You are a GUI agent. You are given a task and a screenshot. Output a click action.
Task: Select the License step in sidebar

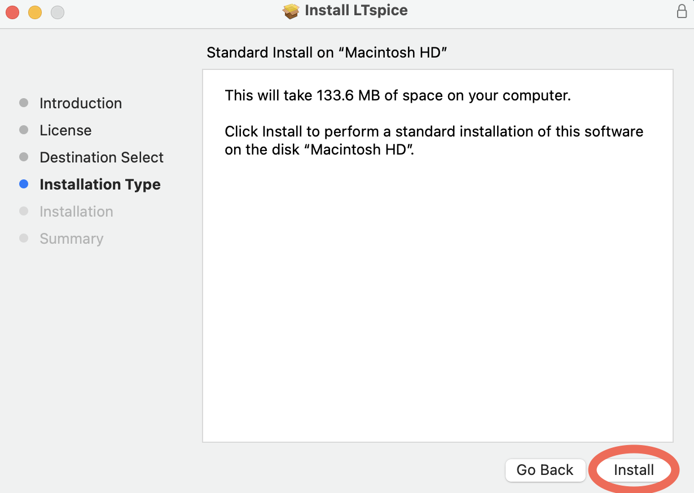(x=65, y=130)
